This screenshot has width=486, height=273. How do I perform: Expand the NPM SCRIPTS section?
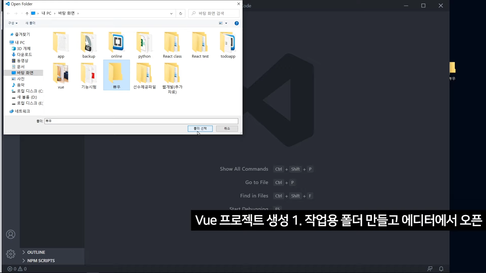pos(41,261)
